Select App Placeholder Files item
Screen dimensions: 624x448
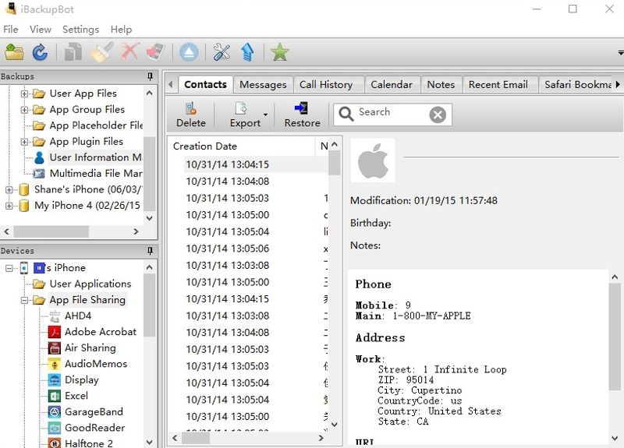point(88,125)
